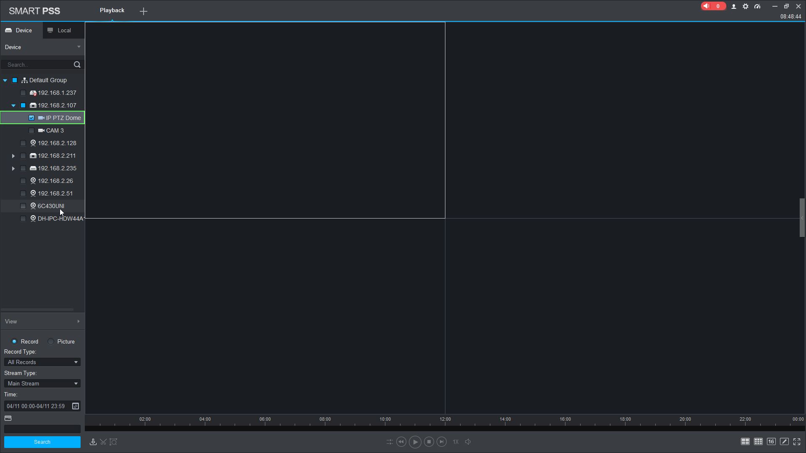Viewport: 806px width, 453px height.
Task: Check the CAM 3 checkbox
Action: click(x=31, y=130)
